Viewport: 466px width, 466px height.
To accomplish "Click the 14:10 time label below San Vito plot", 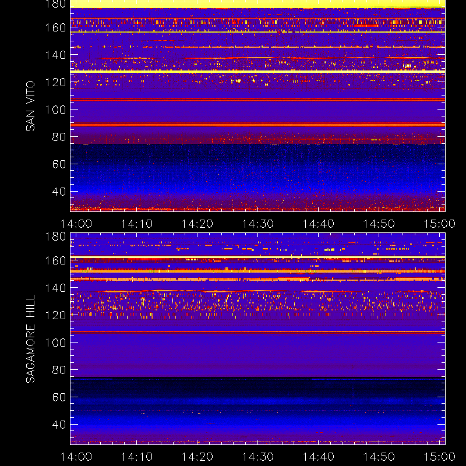I will [137, 224].
